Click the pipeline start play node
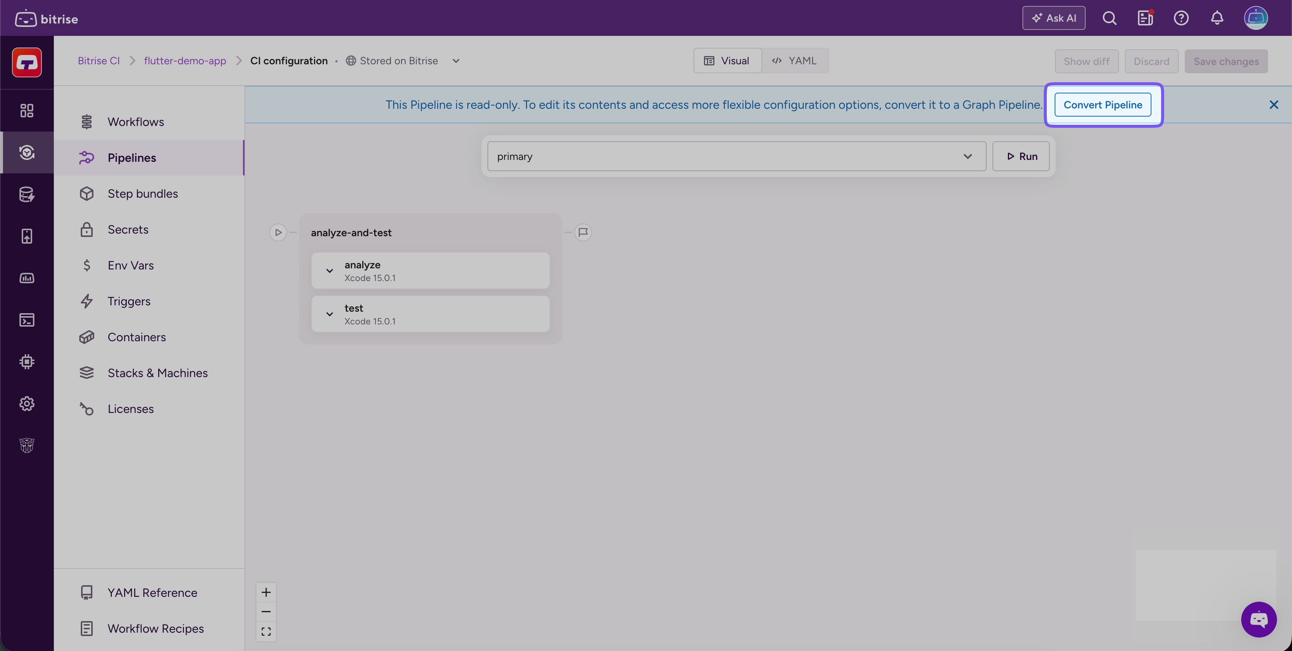Image resolution: width=1292 pixels, height=651 pixels. coord(278,233)
